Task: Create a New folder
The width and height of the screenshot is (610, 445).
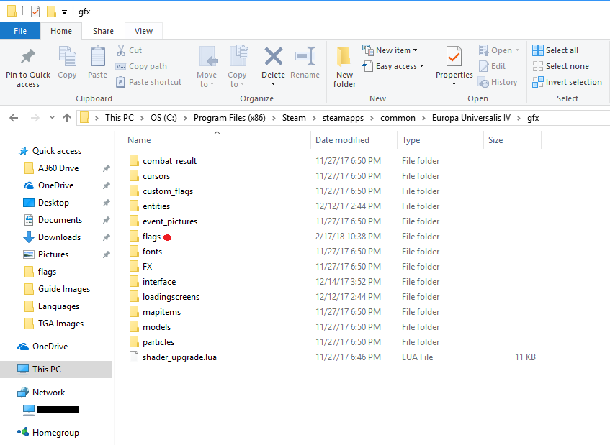Action: 344,67
